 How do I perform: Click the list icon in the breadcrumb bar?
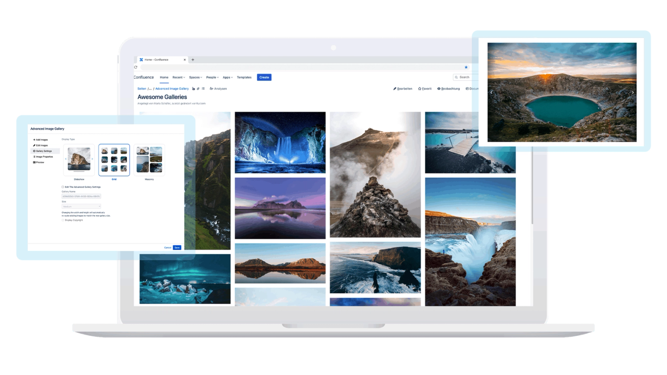click(203, 89)
